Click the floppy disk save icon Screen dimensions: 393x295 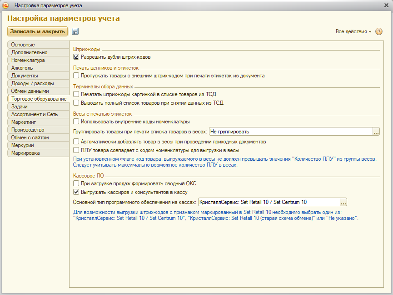click(75, 31)
